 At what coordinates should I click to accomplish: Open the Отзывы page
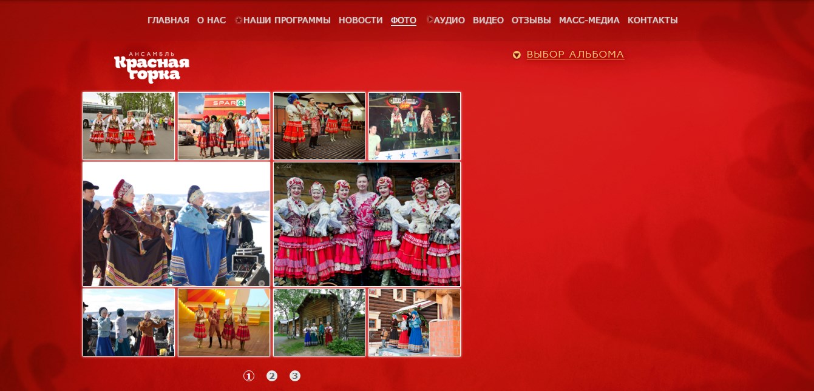pos(531,20)
